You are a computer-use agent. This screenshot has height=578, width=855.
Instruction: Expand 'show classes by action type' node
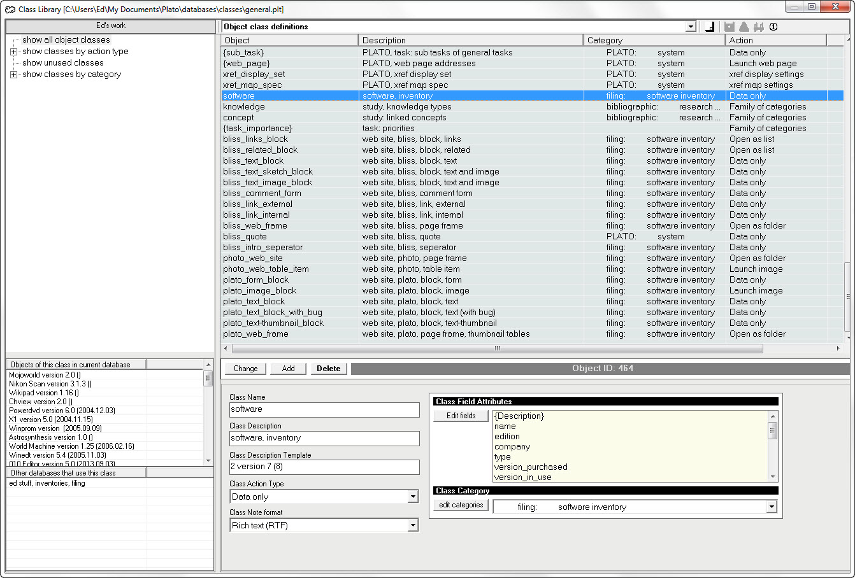click(x=13, y=52)
